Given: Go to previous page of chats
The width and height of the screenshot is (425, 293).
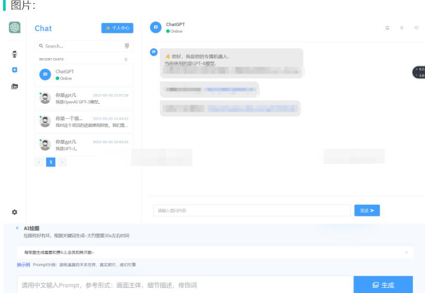Looking at the screenshot, I should (39, 162).
